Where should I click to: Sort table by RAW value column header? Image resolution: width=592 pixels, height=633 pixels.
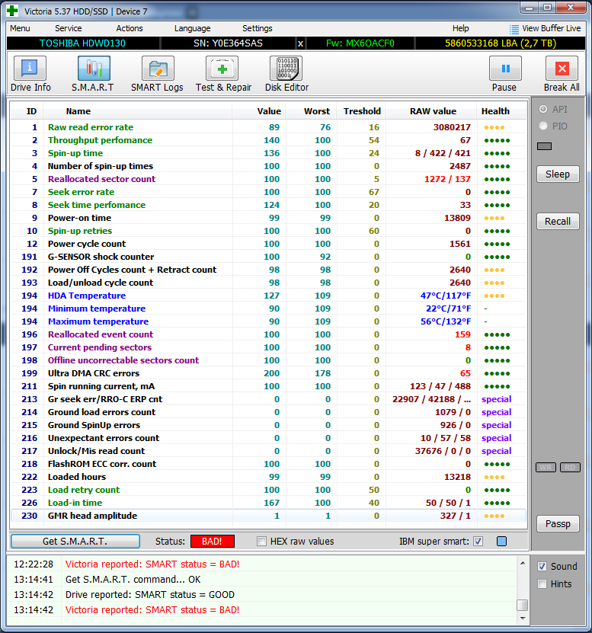433,111
